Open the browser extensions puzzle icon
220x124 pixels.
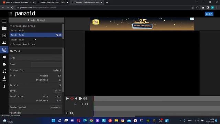point(203,8)
